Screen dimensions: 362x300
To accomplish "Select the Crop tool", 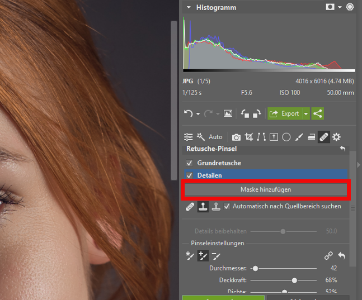I will [248, 137].
